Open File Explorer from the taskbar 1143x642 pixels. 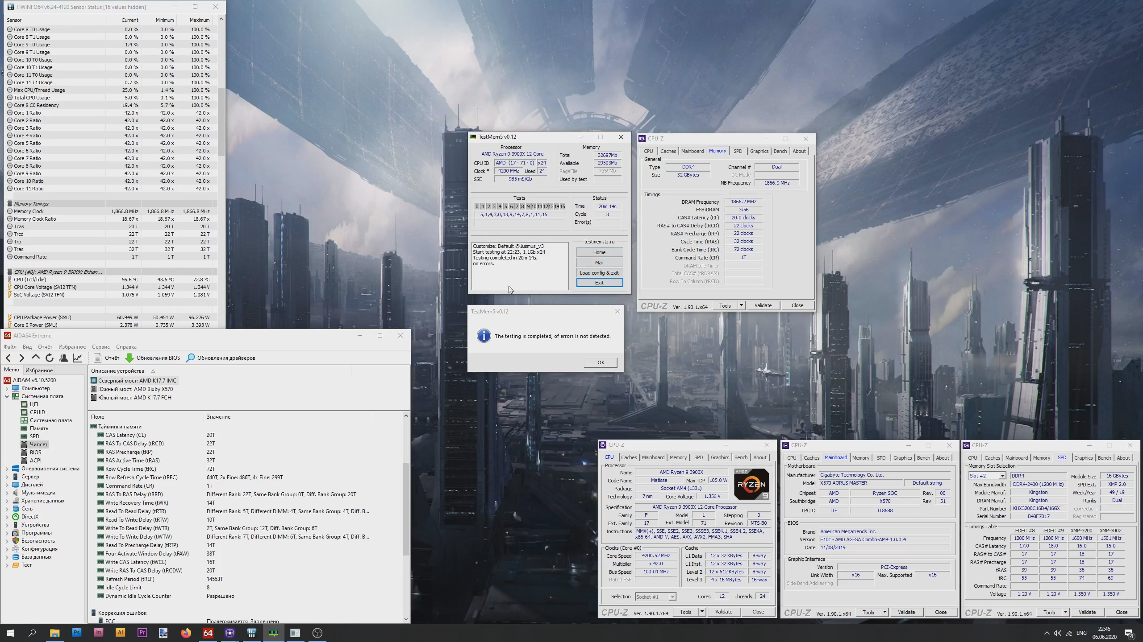coord(54,633)
